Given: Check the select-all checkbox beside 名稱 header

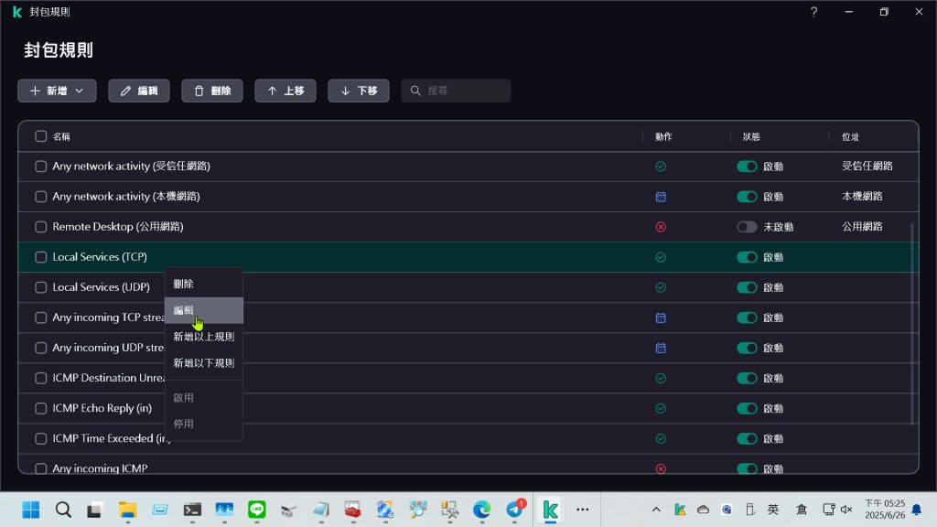Looking at the screenshot, I should 40,136.
